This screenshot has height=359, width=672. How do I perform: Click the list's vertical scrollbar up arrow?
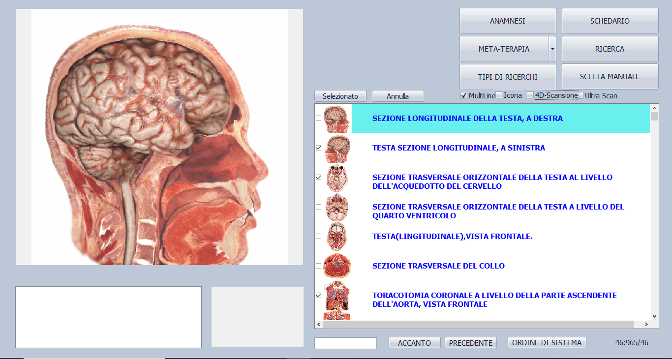click(654, 108)
